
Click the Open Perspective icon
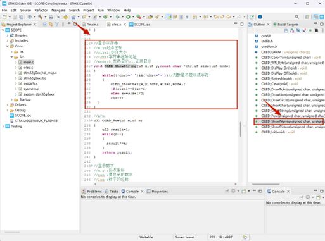pyautogui.click(x=307, y=16)
